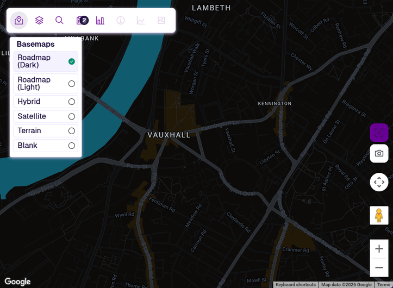The height and width of the screenshot is (288, 393).
Task: Zoom out with the minus button
Action: pyautogui.click(x=379, y=267)
